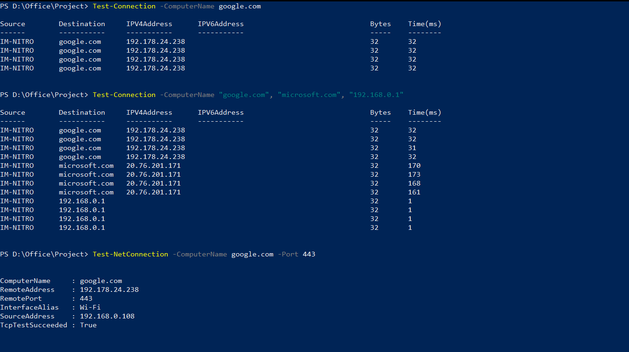Click the RemotePort value 443 in the output
This screenshot has width=629, height=352.
[86, 298]
